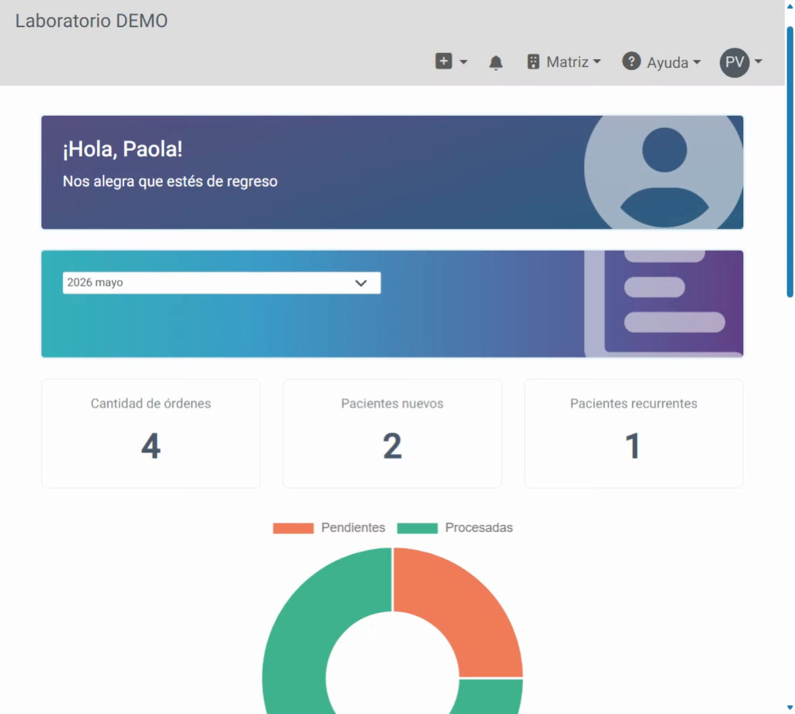Image resolution: width=795 pixels, height=714 pixels.
Task: Click the Matriz building icon
Action: point(533,62)
